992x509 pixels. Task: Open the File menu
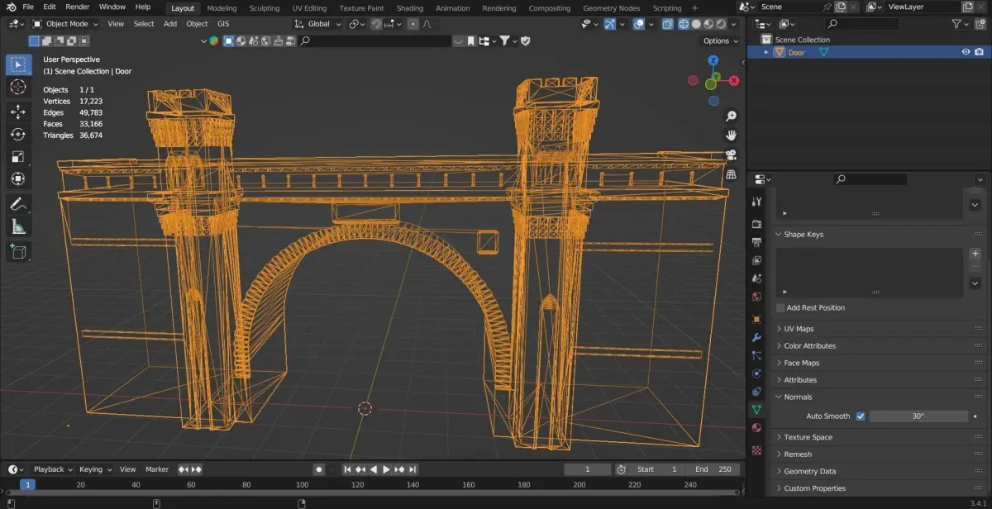pos(28,7)
